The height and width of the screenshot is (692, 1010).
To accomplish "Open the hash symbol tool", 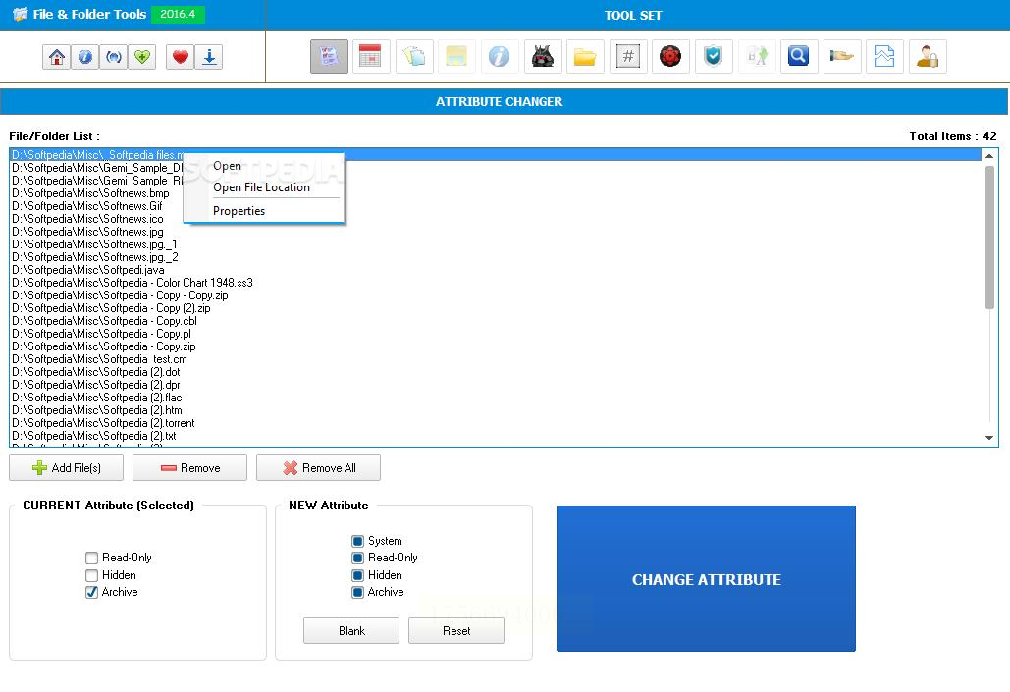I will 628,56.
